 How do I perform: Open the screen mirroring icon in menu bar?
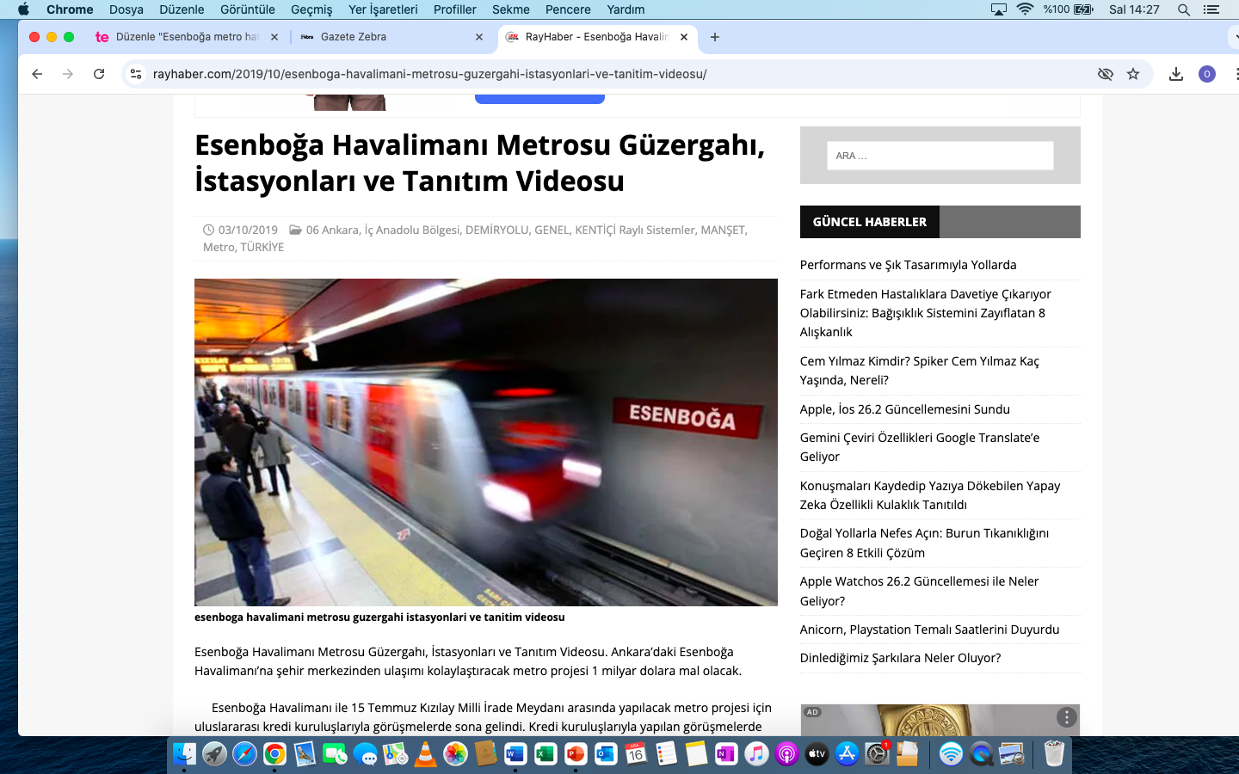pyautogui.click(x=998, y=9)
